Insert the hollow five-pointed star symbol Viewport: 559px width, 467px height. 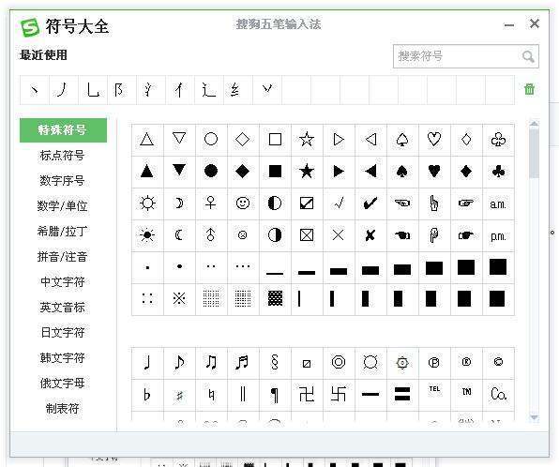tap(307, 140)
